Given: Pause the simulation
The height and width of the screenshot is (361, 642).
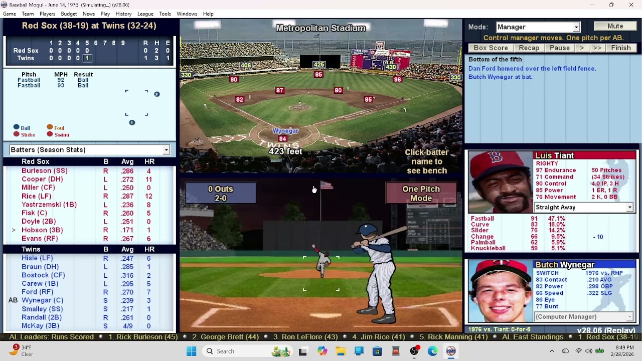Looking at the screenshot, I should coord(559,48).
